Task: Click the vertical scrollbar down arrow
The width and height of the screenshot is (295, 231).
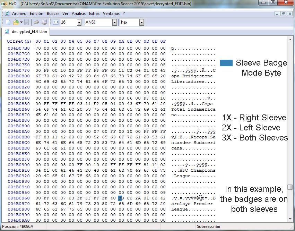Action: (290, 219)
